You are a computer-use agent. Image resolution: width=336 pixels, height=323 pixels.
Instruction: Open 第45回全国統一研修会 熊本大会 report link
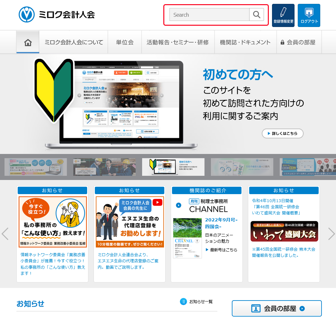(x=284, y=252)
